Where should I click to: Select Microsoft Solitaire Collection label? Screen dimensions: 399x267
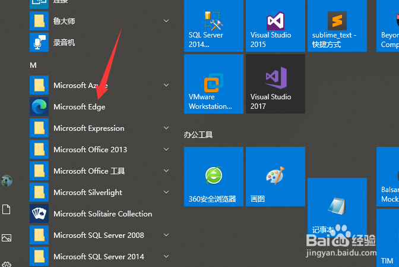click(103, 213)
